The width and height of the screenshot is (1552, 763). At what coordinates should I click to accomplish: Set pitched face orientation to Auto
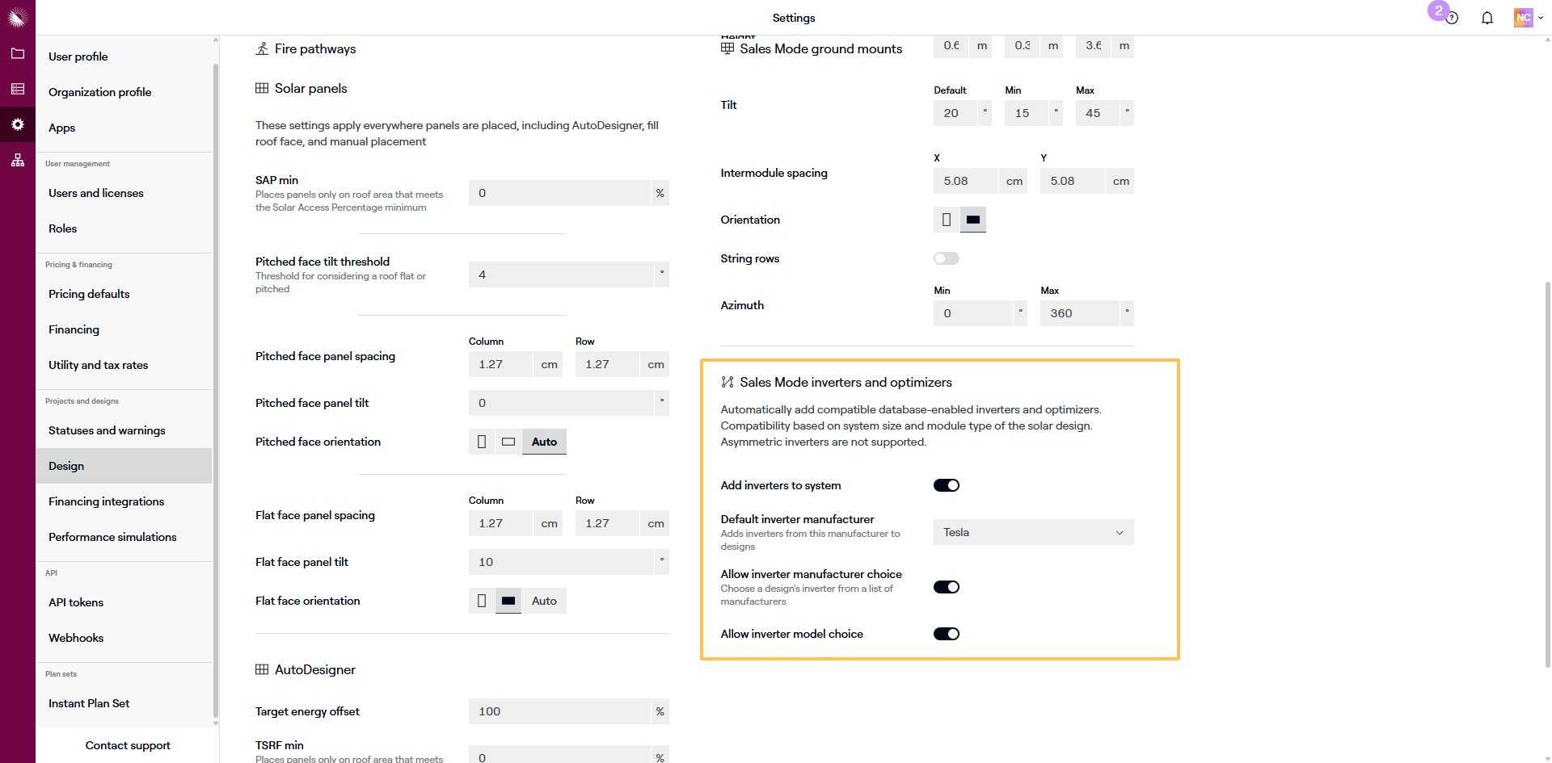tap(544, 442)
